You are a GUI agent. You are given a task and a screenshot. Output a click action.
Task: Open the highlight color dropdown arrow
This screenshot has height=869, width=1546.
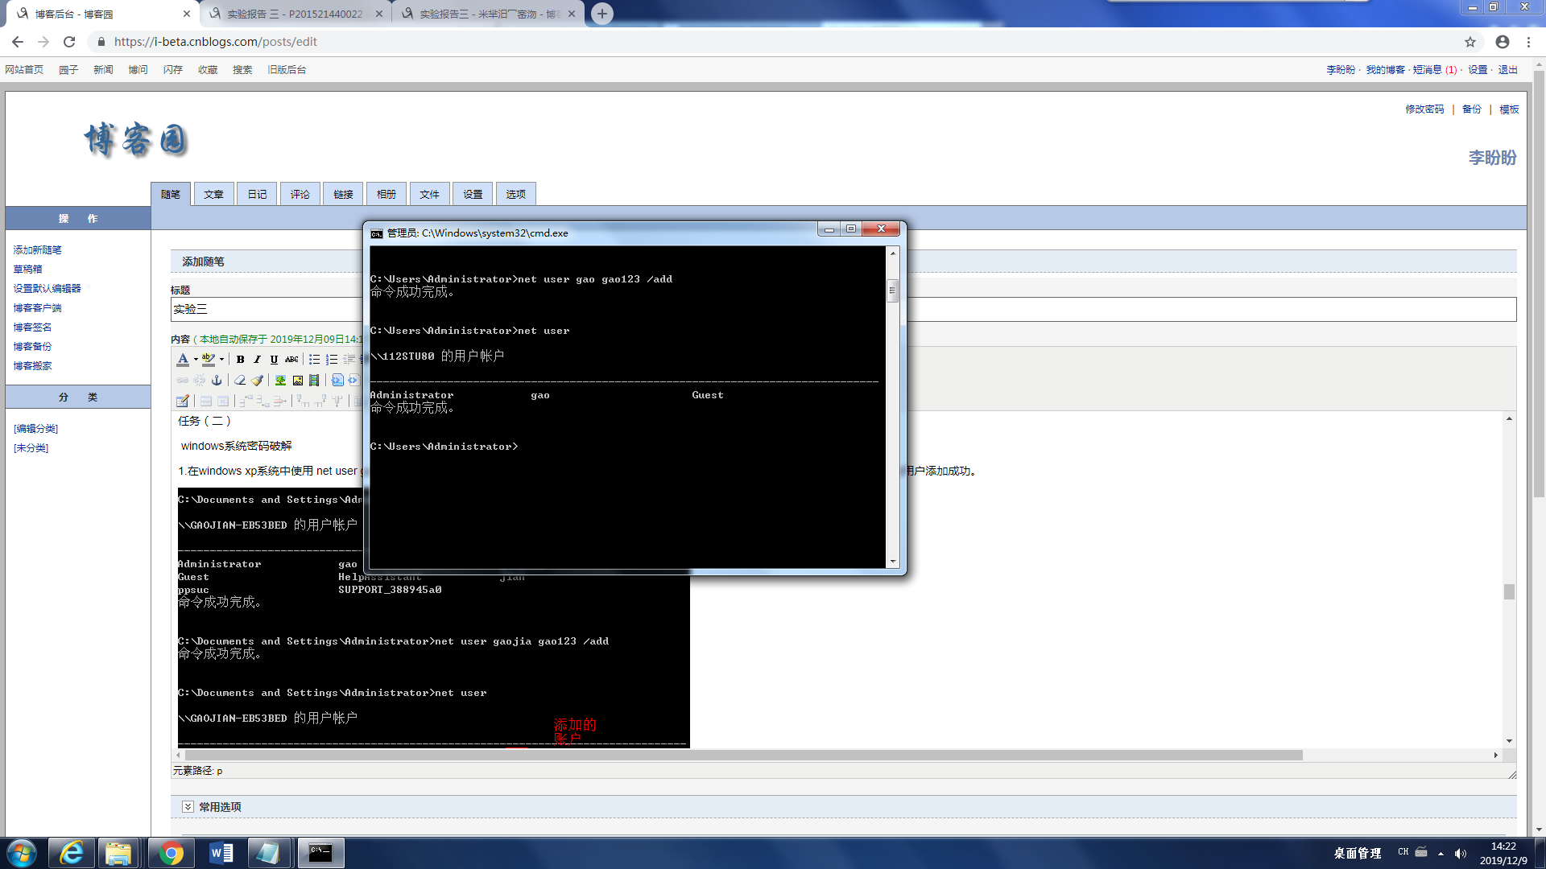click(221, 360)
